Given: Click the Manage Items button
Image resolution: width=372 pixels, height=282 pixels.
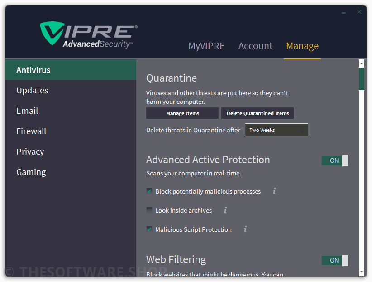Looking at the screenshot, I should pyautogui.click(x=182, y=113).
